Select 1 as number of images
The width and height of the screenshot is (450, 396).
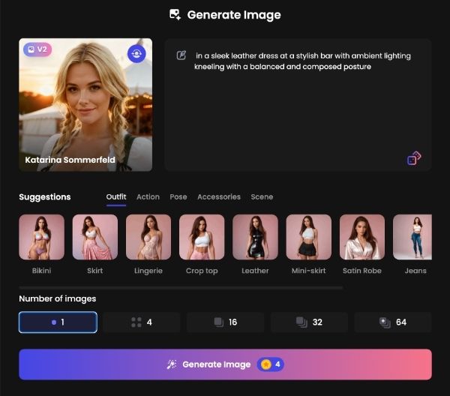click(x=58, y=322)
